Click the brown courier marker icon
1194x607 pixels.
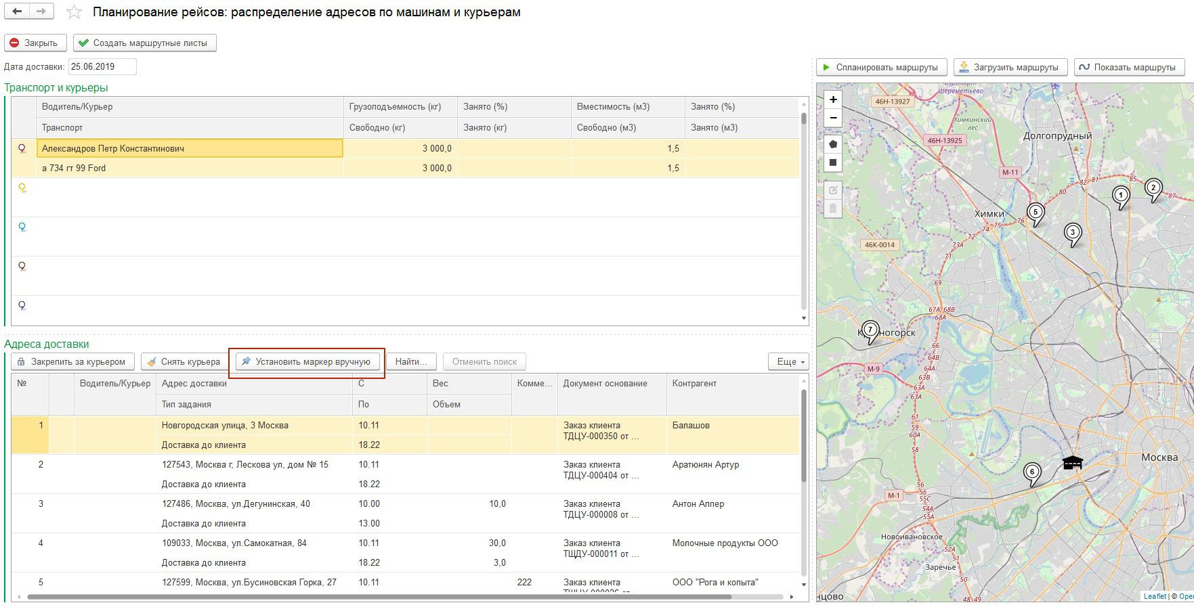coord(22,267)
